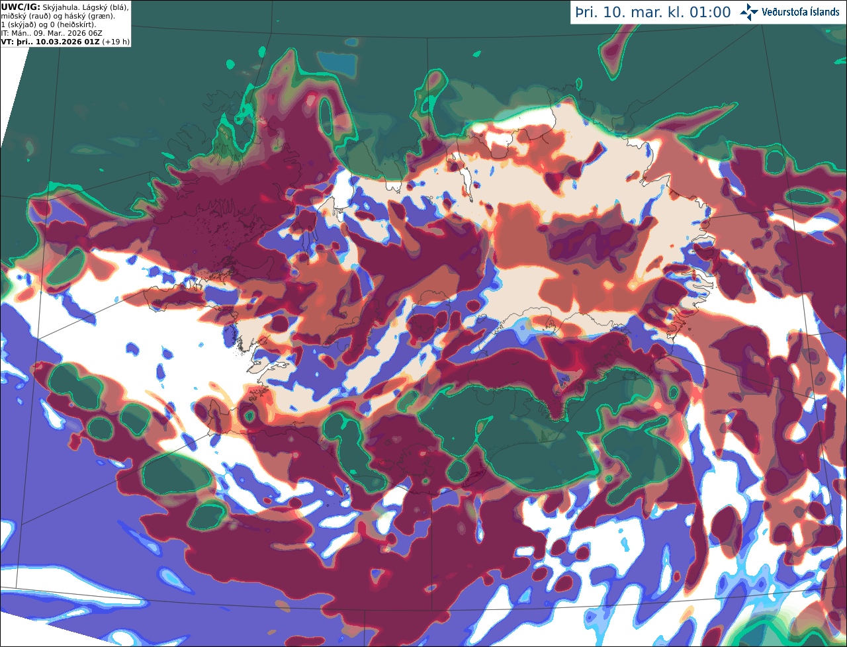
Task: Select the 'Þri. 10. mar. kl. 01:00' date label
Action: click(653, 12)
